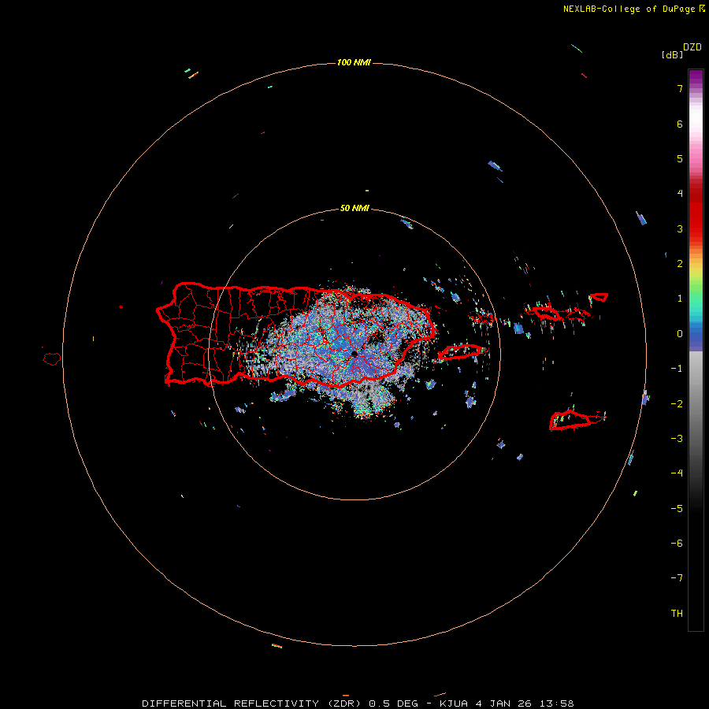709x709 pixels.
Task: Click the TH label on the color scale
Action: 677,614
